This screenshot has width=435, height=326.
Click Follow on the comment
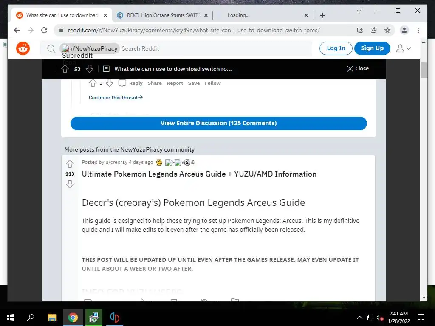click(x=212, y=83)
